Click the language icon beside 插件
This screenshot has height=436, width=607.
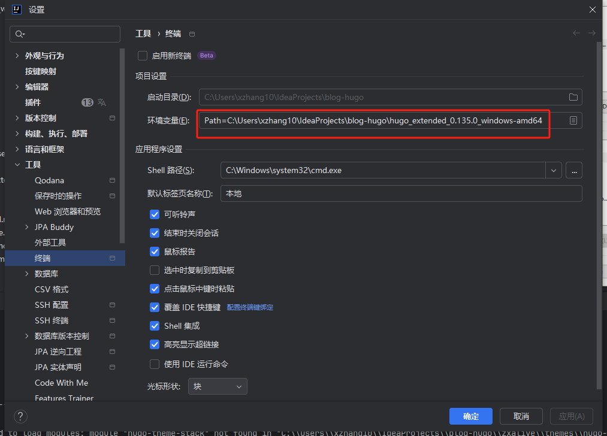[102, 102]
